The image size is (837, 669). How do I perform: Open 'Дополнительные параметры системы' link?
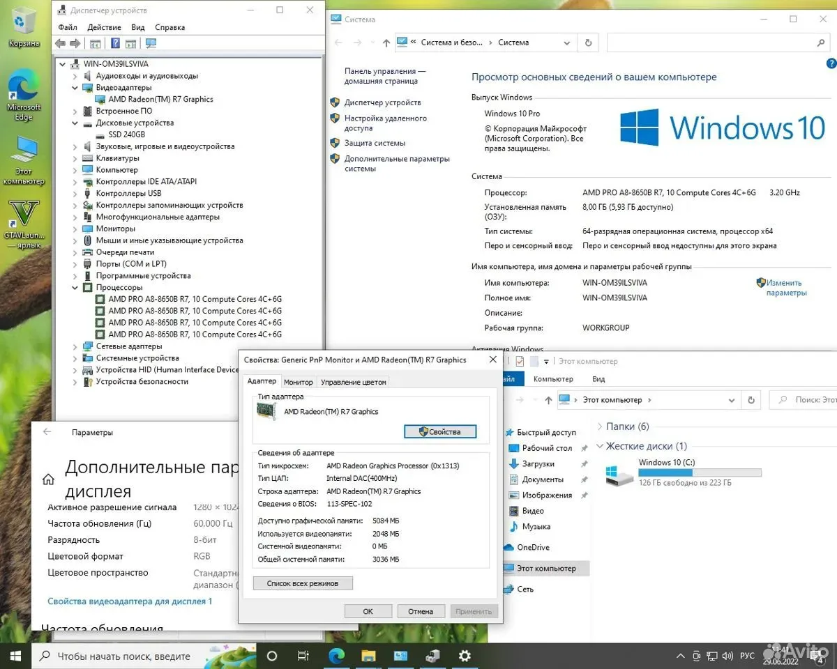[397, 163]
